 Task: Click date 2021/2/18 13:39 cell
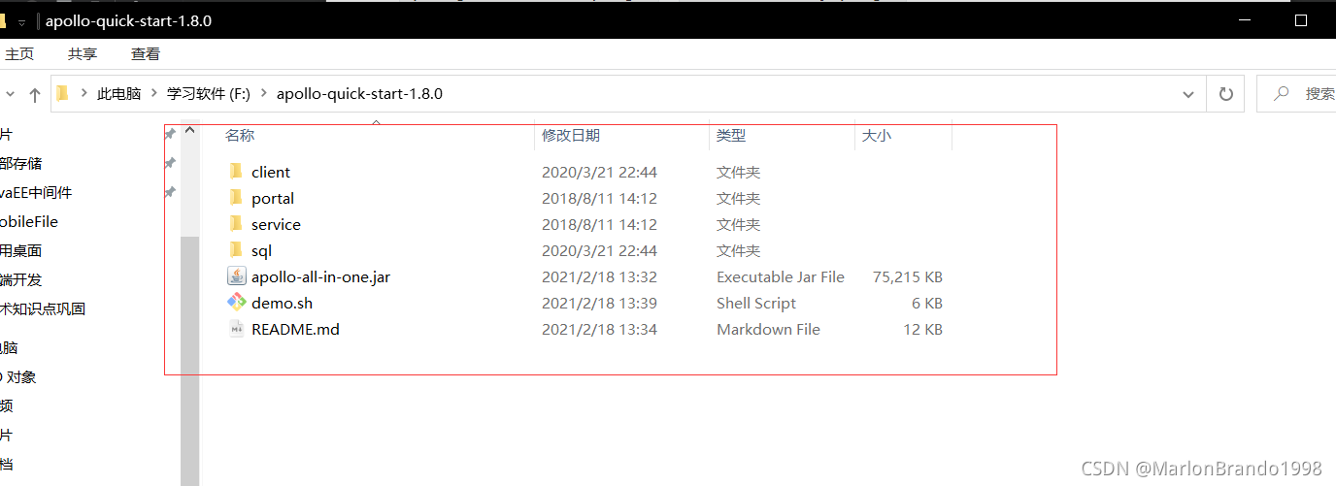pyautogui.click(x=599, y=303)
